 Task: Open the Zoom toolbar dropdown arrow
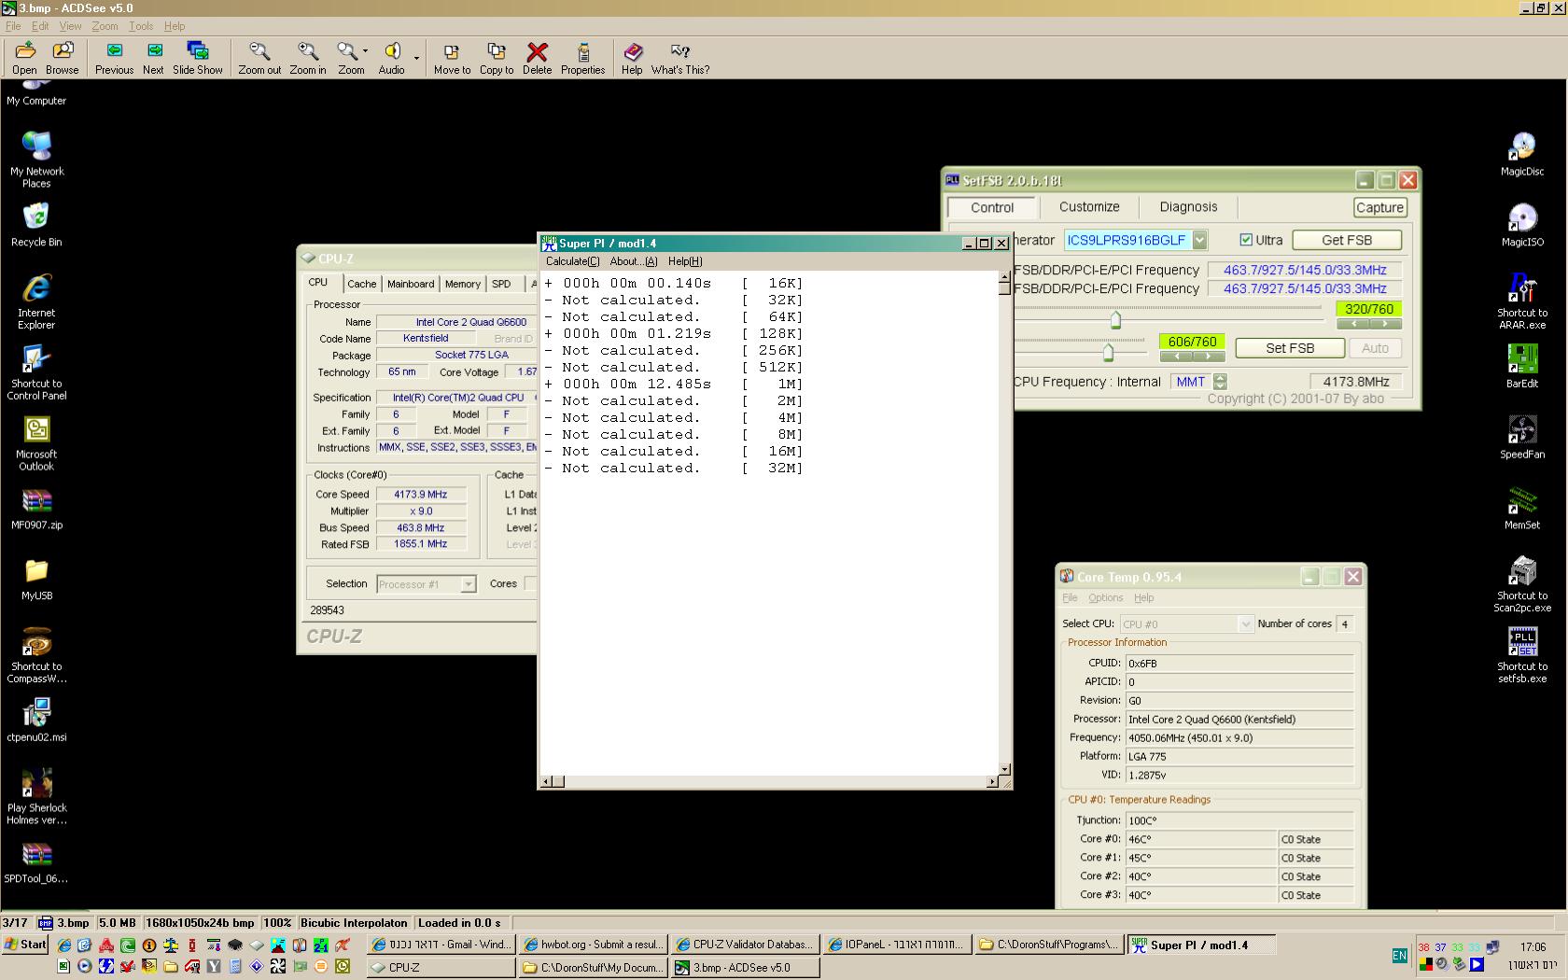(x=365, y=51)
